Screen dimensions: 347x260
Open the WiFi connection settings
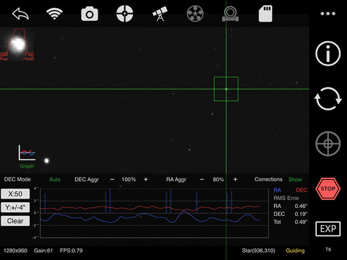pyautogui.click(x=54, y=14)
